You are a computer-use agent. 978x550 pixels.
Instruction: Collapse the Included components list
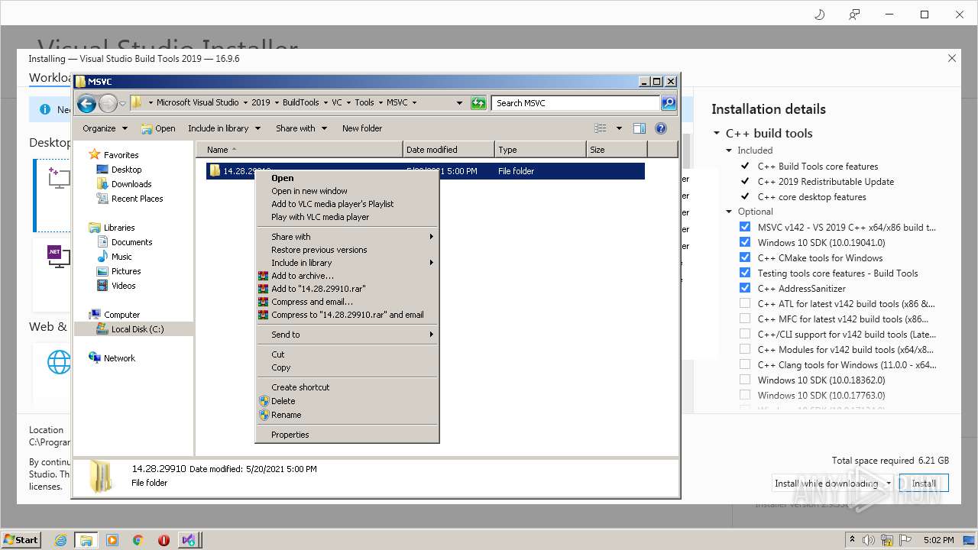point(730,150)
